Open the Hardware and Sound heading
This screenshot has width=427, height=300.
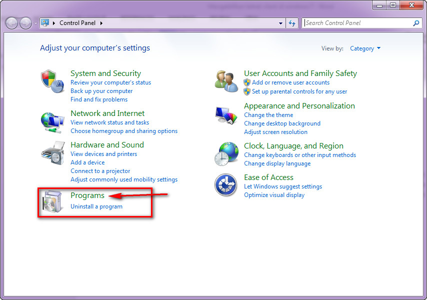click(x=107, y=145)
